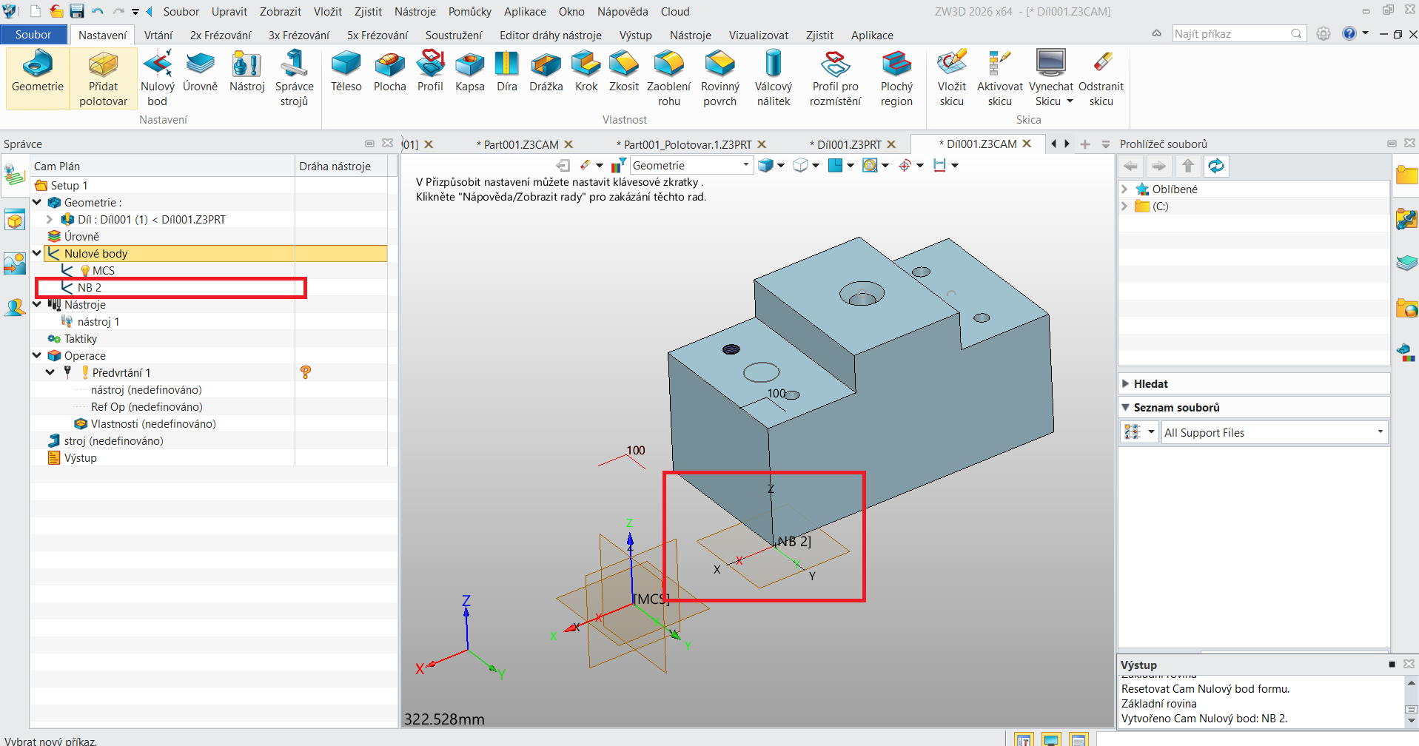Select the Taktiky tree item
The height and width of the screenshot is (746, 1419).
click(81, 338)
